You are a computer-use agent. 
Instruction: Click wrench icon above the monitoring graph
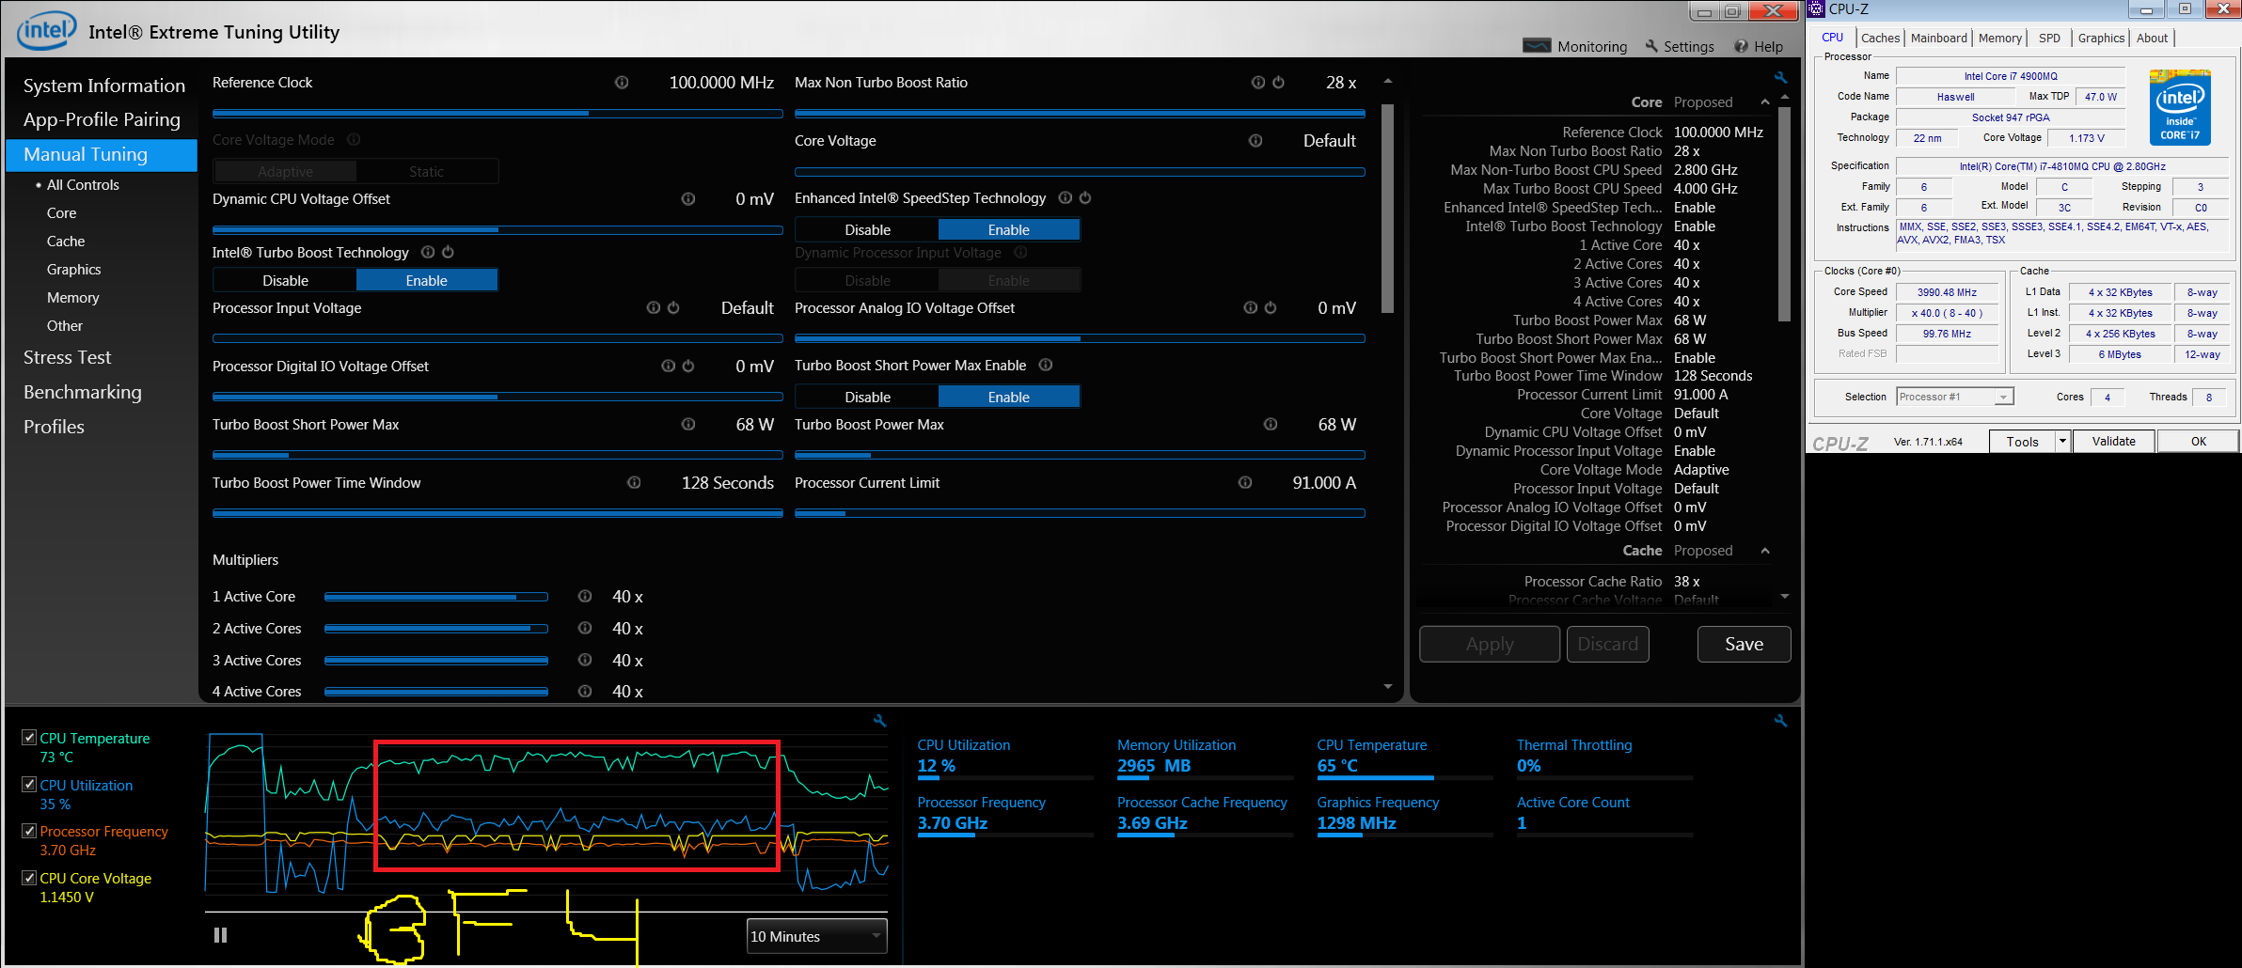880,721
